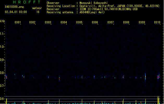This screenshot has width=164, height=104.
Task: Click the 0.9 kHz axis label
Action: pos(2,60)
